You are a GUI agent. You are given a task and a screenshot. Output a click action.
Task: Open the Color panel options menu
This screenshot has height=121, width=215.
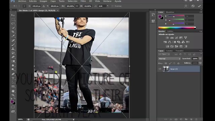201,12
